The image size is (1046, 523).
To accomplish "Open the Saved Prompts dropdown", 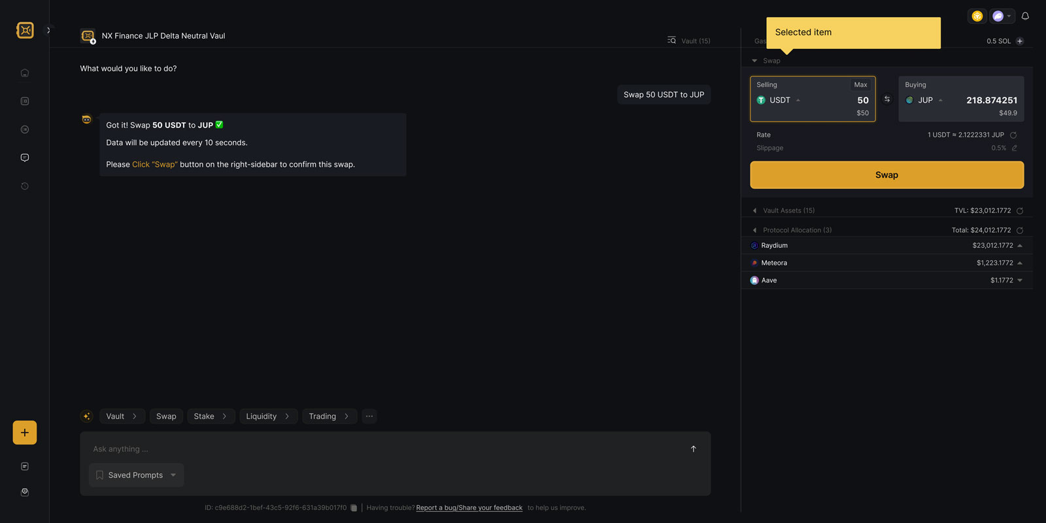I will pyautogui.click(x=136, y=475).
